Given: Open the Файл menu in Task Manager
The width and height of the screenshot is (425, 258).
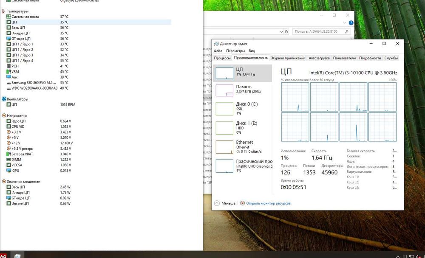Looking at the screenshot, I should (x=218, y=51).
